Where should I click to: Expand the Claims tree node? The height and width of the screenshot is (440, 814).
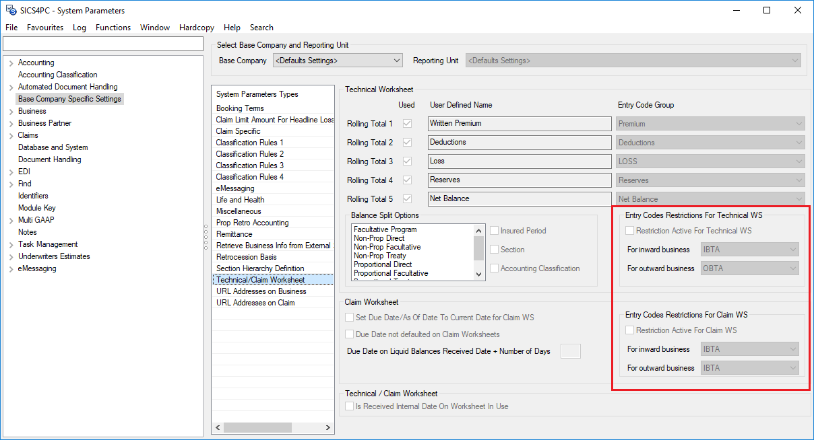[x=11, y=136]
